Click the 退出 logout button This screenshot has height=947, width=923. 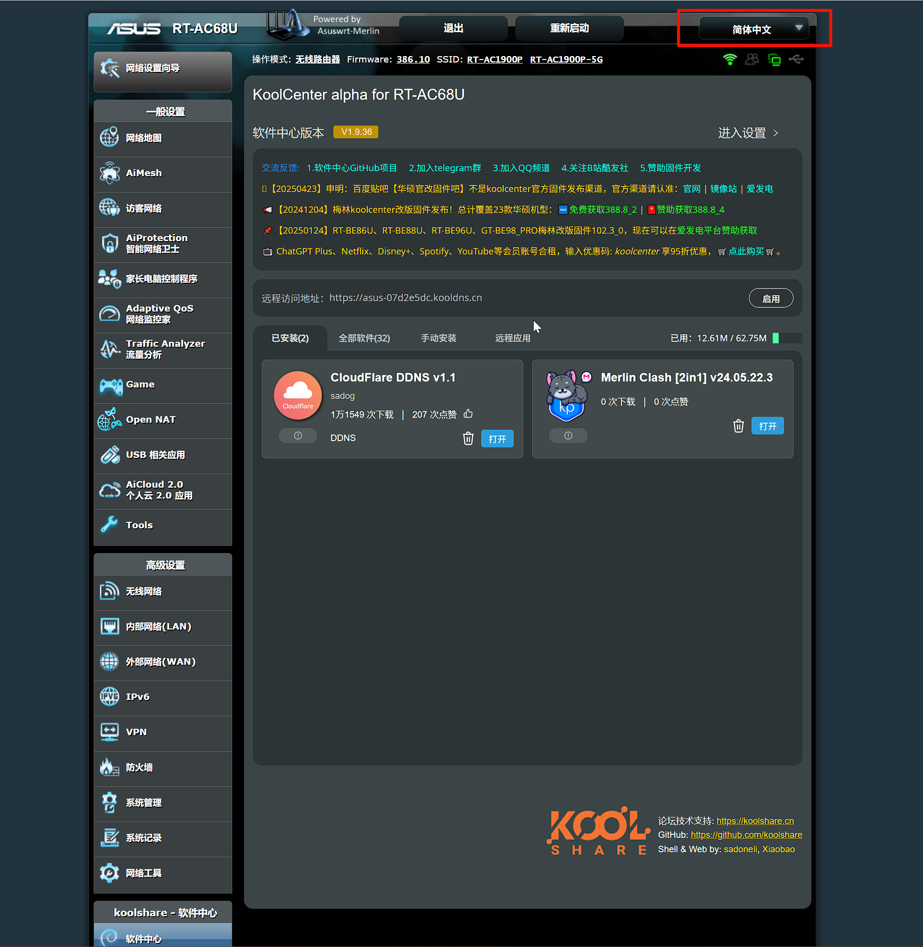click(x=453, y=28)
